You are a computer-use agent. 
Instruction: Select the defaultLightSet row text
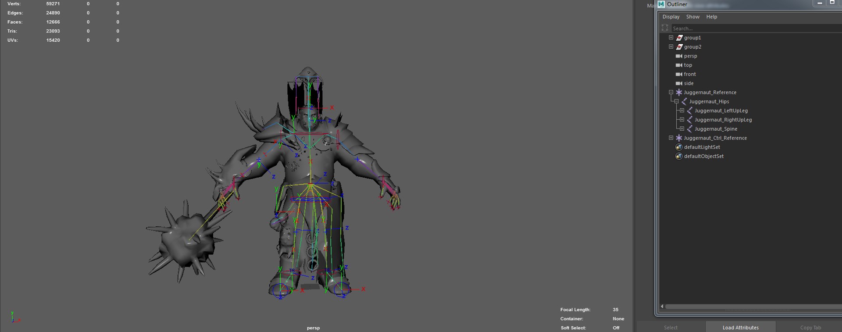tap(702, 147)
